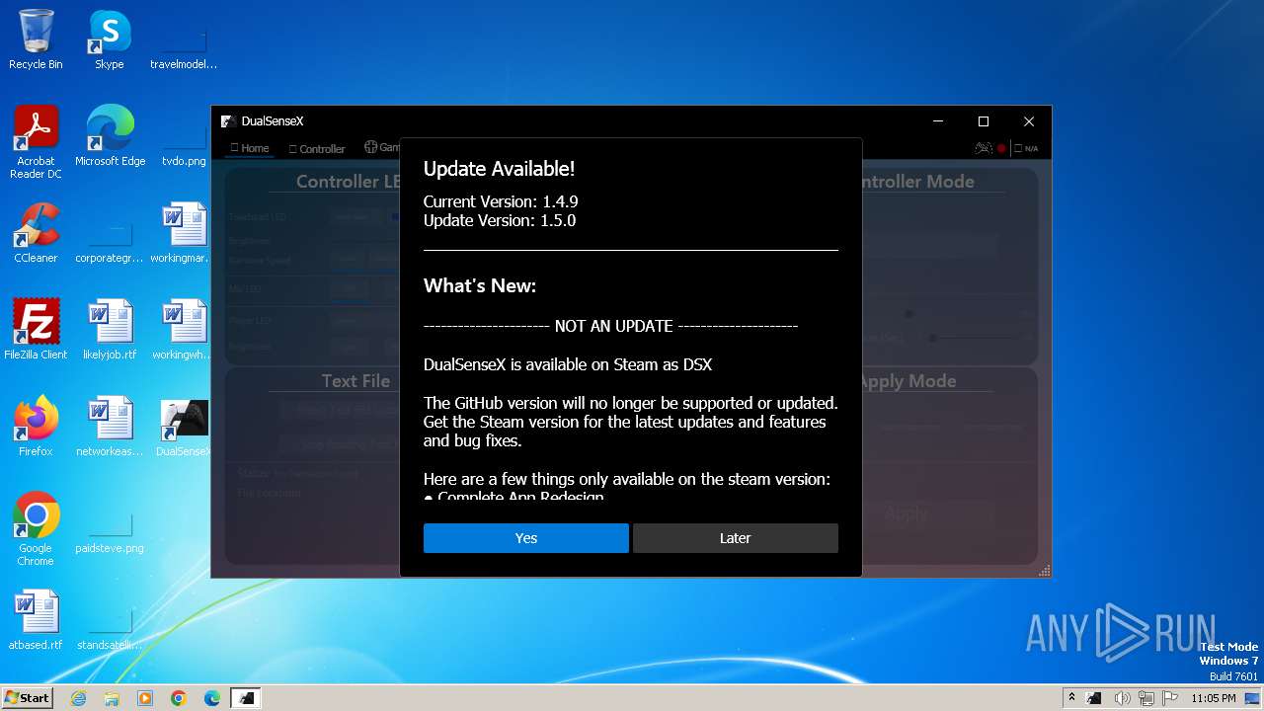Select the atbased.rtf document
The image size is (1264, 711).
36,620
